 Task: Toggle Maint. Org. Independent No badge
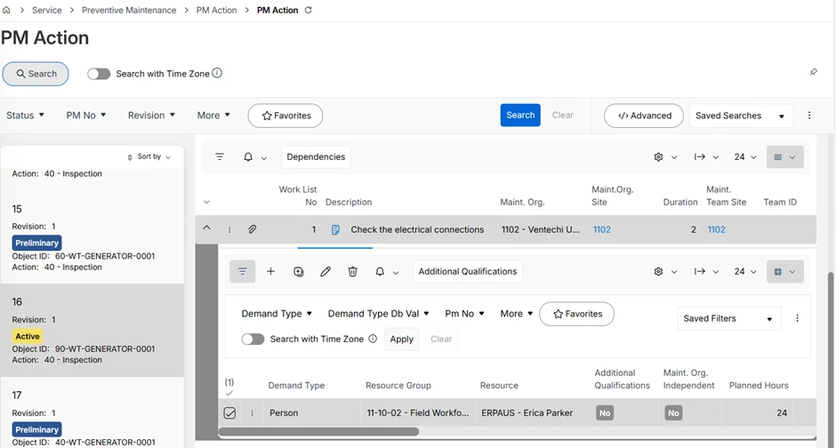tap(673, 412)
